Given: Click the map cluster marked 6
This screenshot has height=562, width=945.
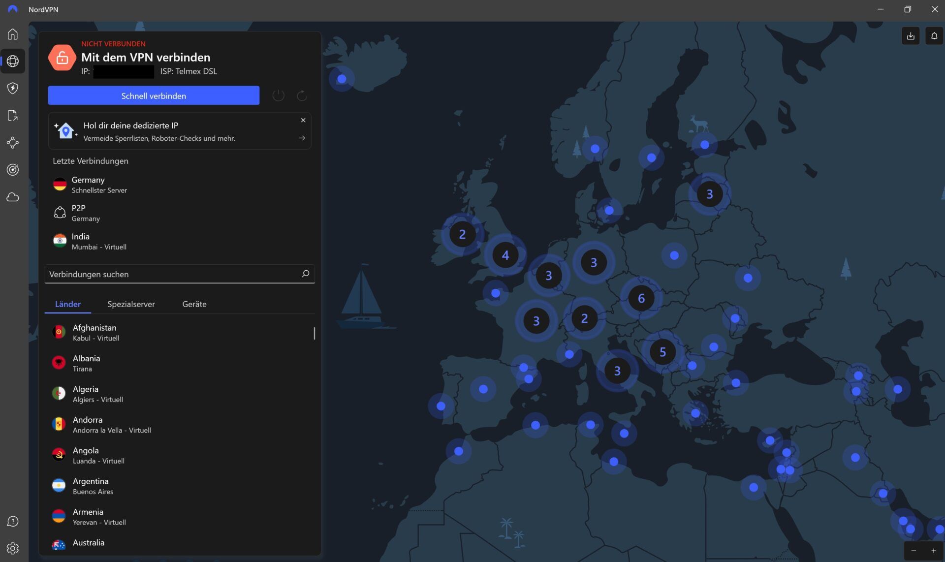Looking at the screenshot, I should (641, 298).
